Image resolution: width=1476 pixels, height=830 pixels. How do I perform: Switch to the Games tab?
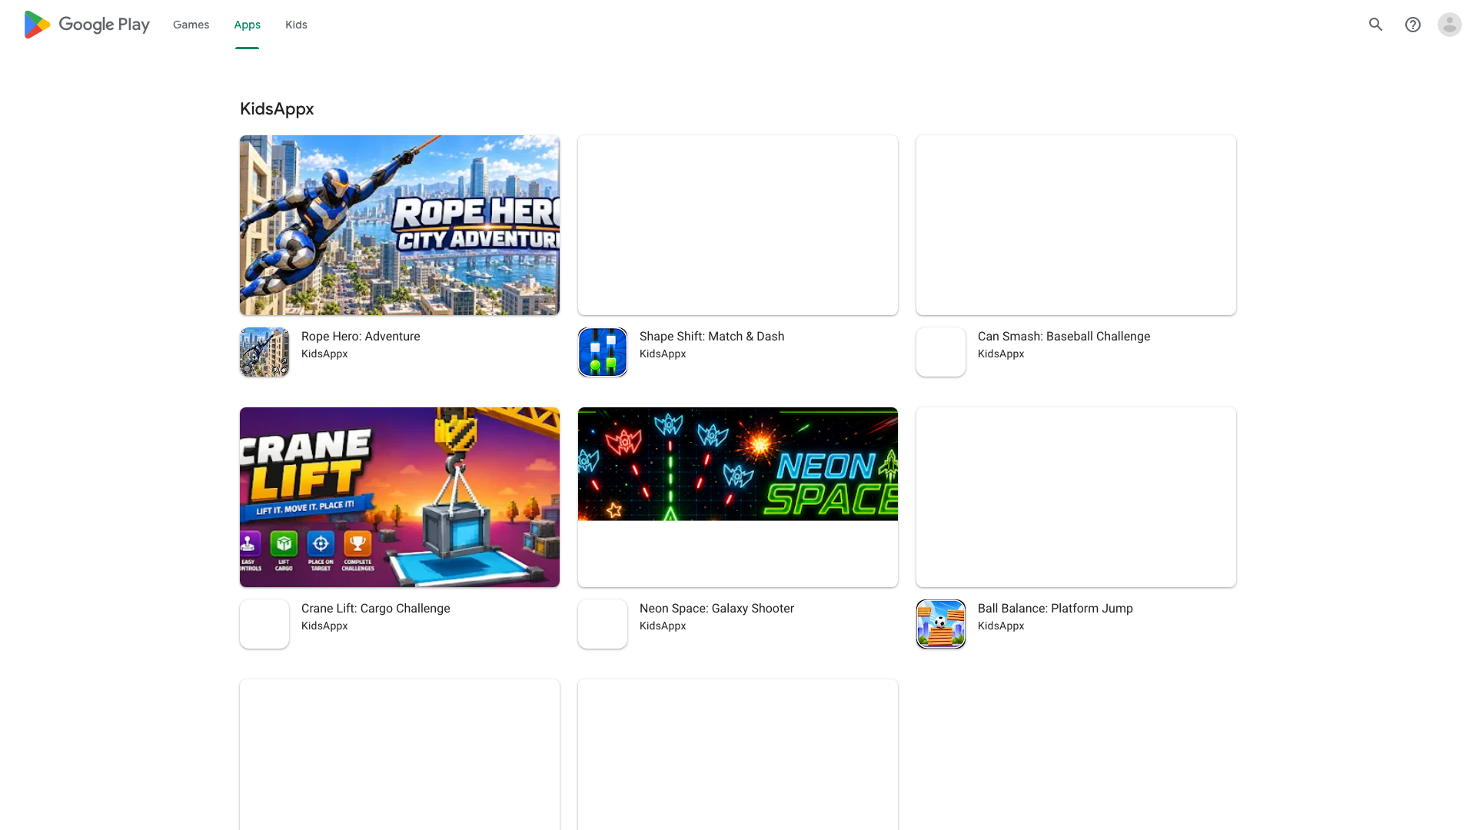[191, 25]
